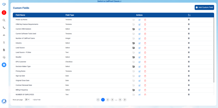The width and height of the screenshot is (218, 108).
Task: Click the Checkbox type cell for EPG Customer
Action: click(x=69, y=62)
